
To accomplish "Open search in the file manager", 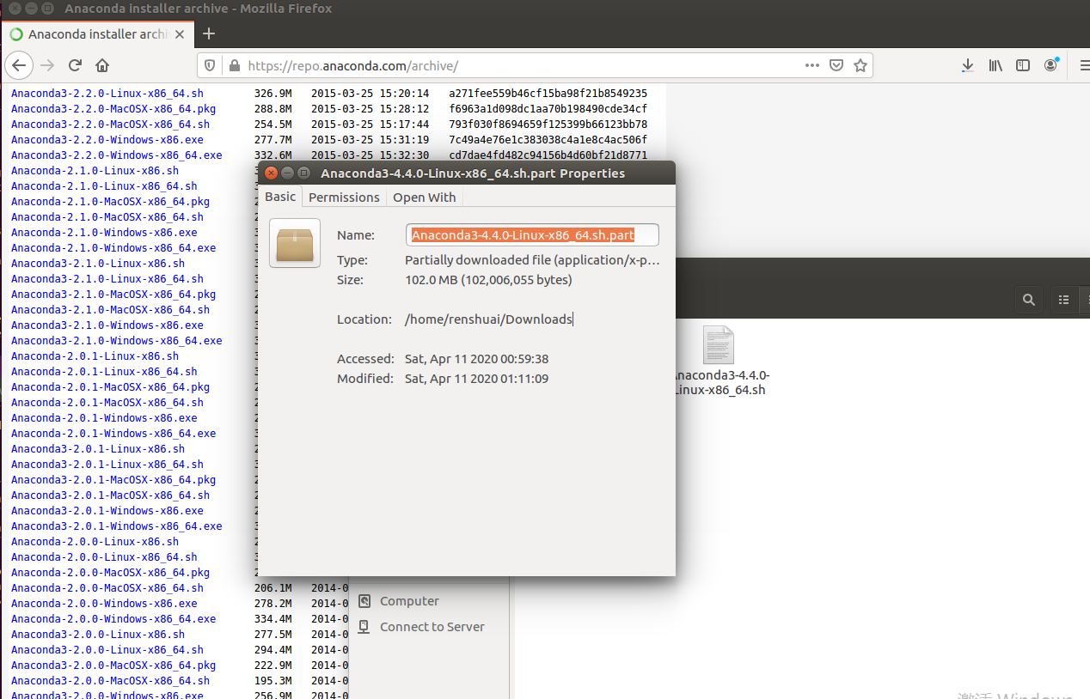I will click(1029, 300).
